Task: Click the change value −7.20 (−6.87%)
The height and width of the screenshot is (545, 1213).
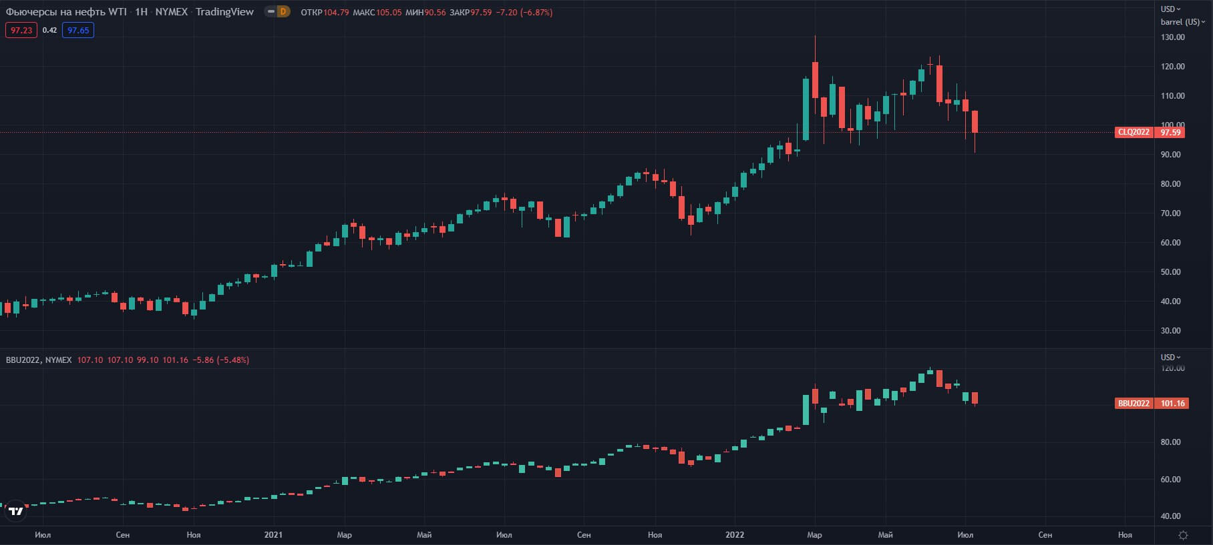Action: pos(524,12)
